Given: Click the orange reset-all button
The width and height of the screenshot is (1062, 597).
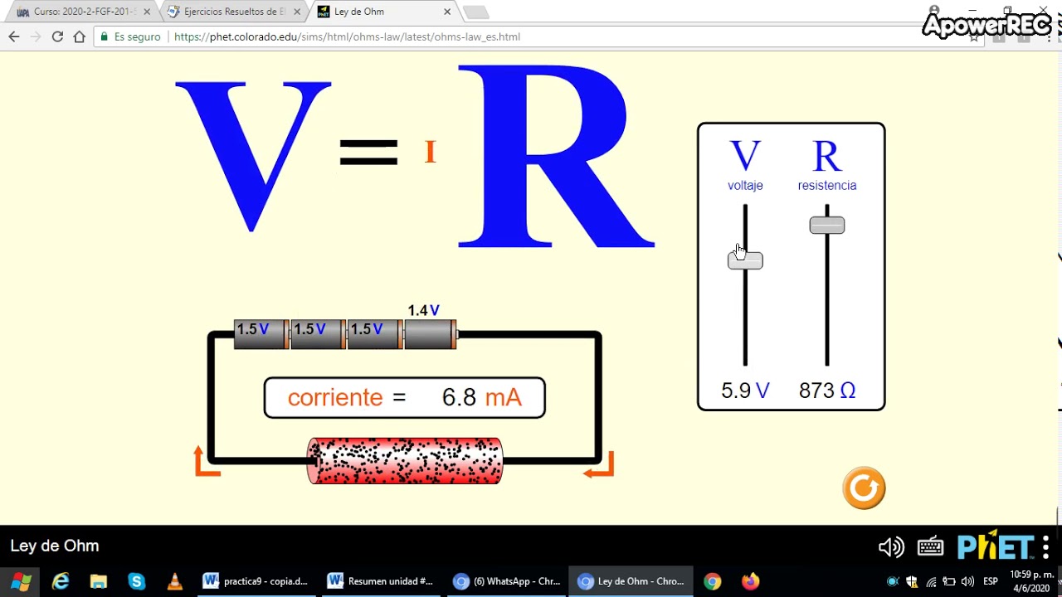Looking at the screenshot, I should tap(864, 488).
